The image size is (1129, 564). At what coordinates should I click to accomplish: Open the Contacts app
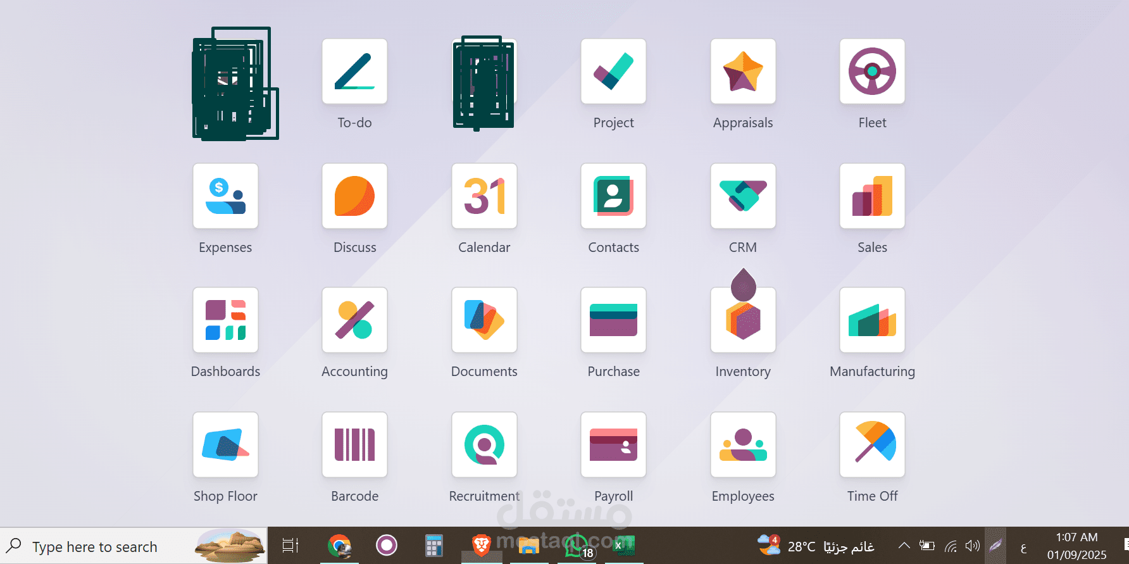pyautogui.click(x=613, y=196)
